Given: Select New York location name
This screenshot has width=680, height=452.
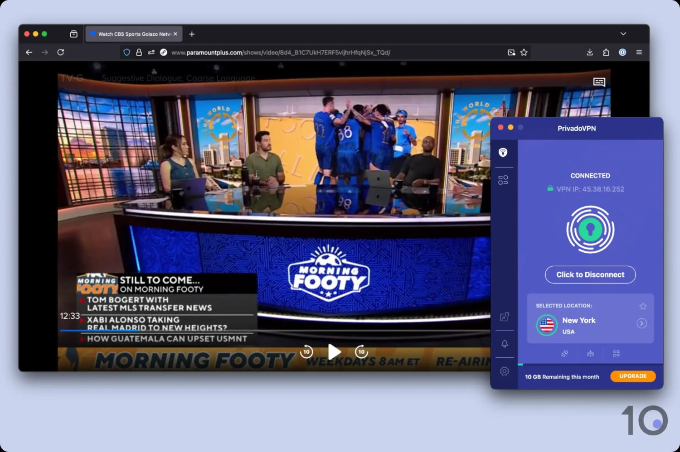Looking at the screenshot, I should (x=579, y=321).
